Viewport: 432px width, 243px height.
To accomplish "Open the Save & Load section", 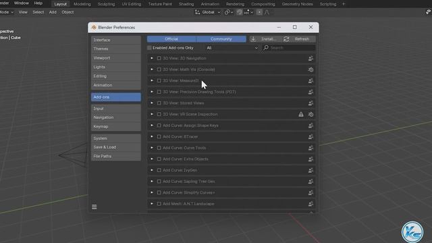I will pyautogui.click(x=116, y=147).
